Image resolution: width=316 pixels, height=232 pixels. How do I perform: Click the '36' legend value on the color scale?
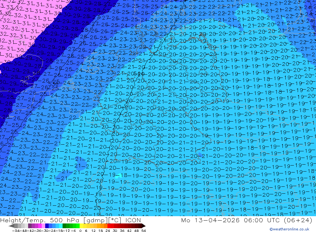tap(122, 231)
